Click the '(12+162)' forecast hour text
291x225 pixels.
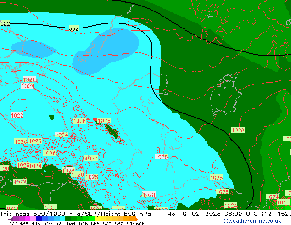pos(276,214)
